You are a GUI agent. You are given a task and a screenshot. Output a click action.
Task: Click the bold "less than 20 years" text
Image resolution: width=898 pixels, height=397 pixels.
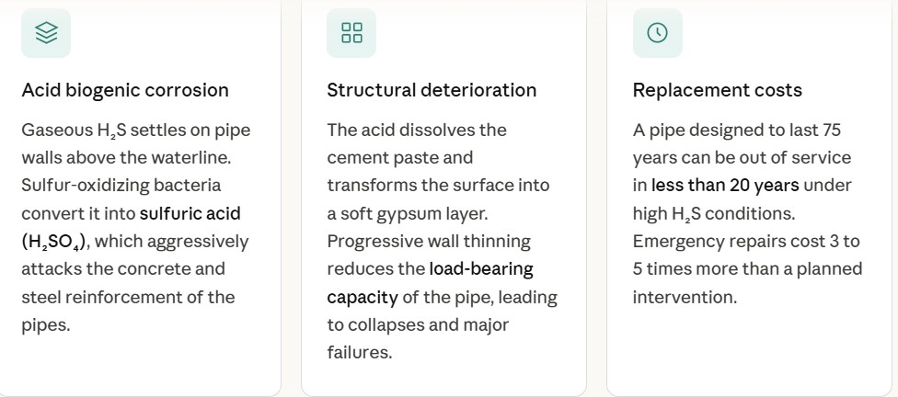[725, 186]
